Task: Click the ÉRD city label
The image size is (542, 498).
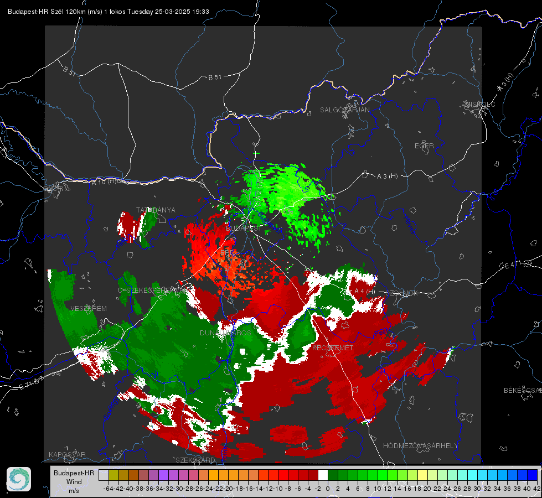Action: point(227,253)
